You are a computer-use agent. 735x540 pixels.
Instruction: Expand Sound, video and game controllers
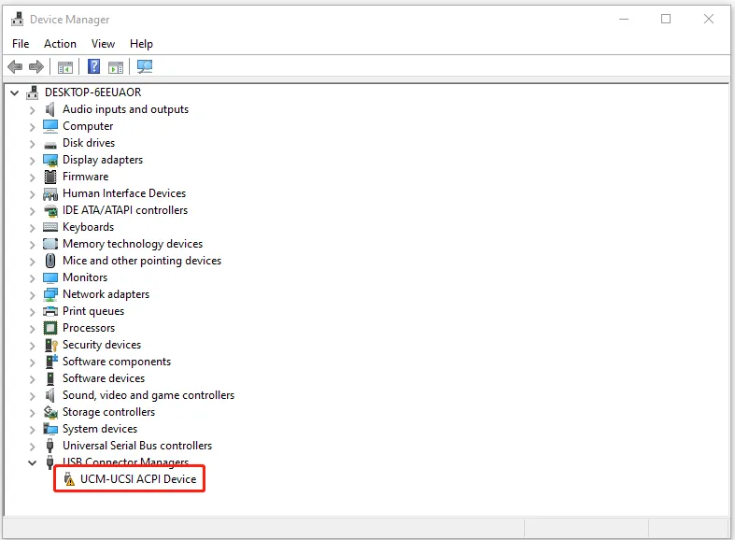pyautogui.click(x=32, y=395)
